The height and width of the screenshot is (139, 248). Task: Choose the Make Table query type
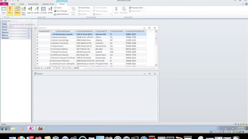(23, 11)
